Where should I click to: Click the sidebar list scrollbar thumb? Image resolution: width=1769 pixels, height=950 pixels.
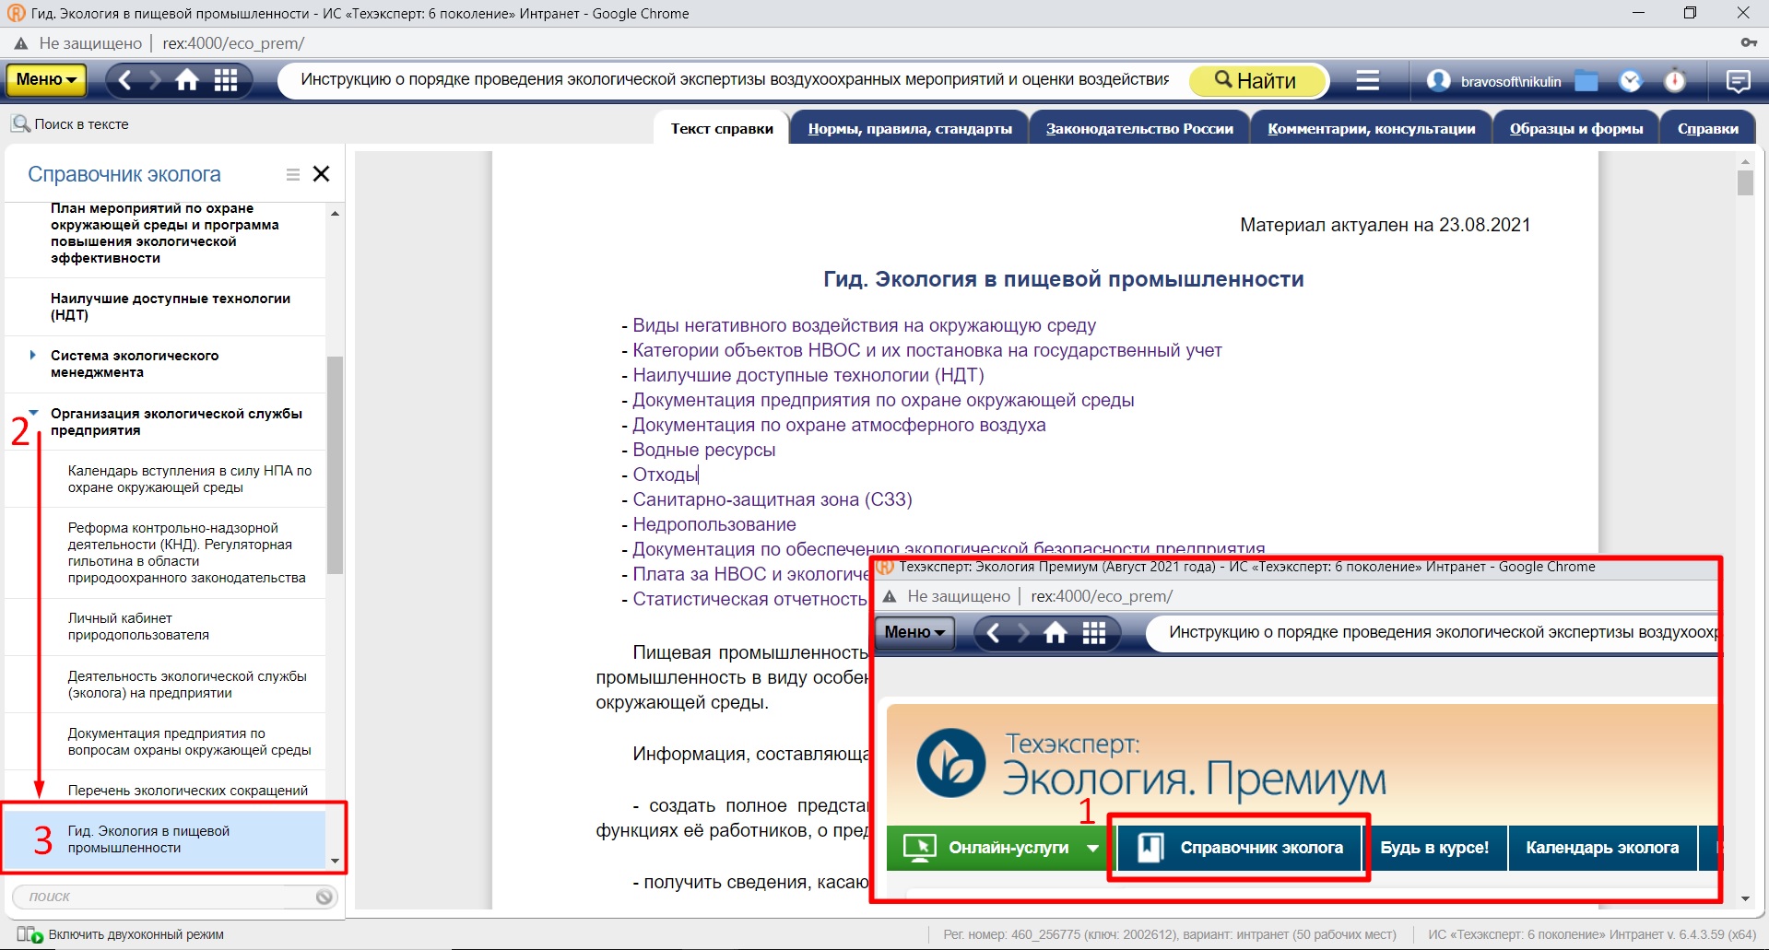(x=335, y=465)
